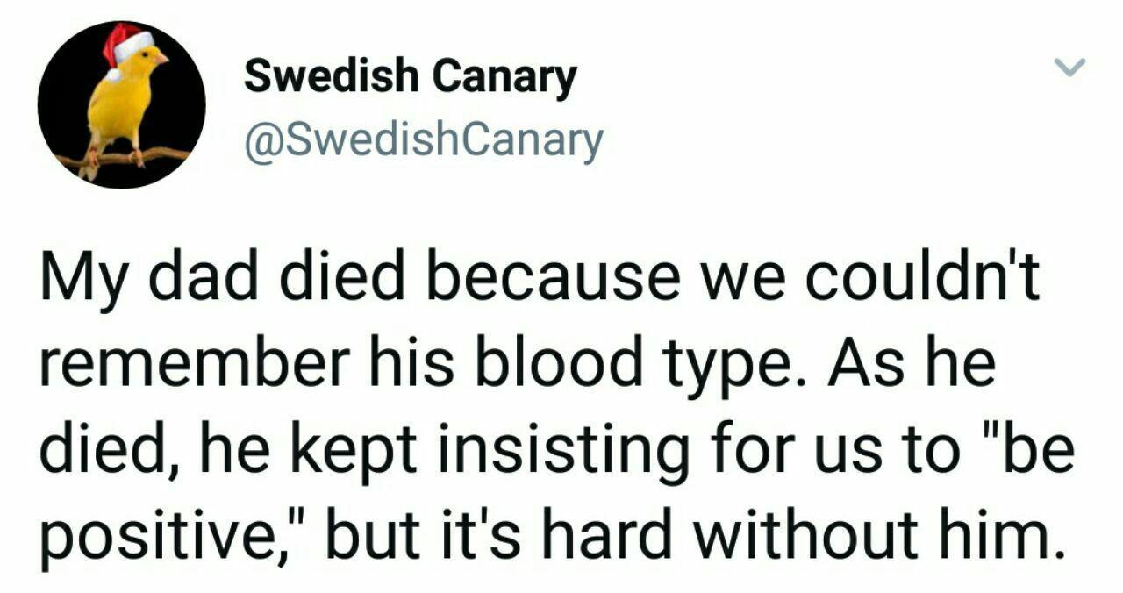This screenshot has width=1123, height=593.
Task: Click the Swedish Canary profile picture
Action: tap(121, 105)
